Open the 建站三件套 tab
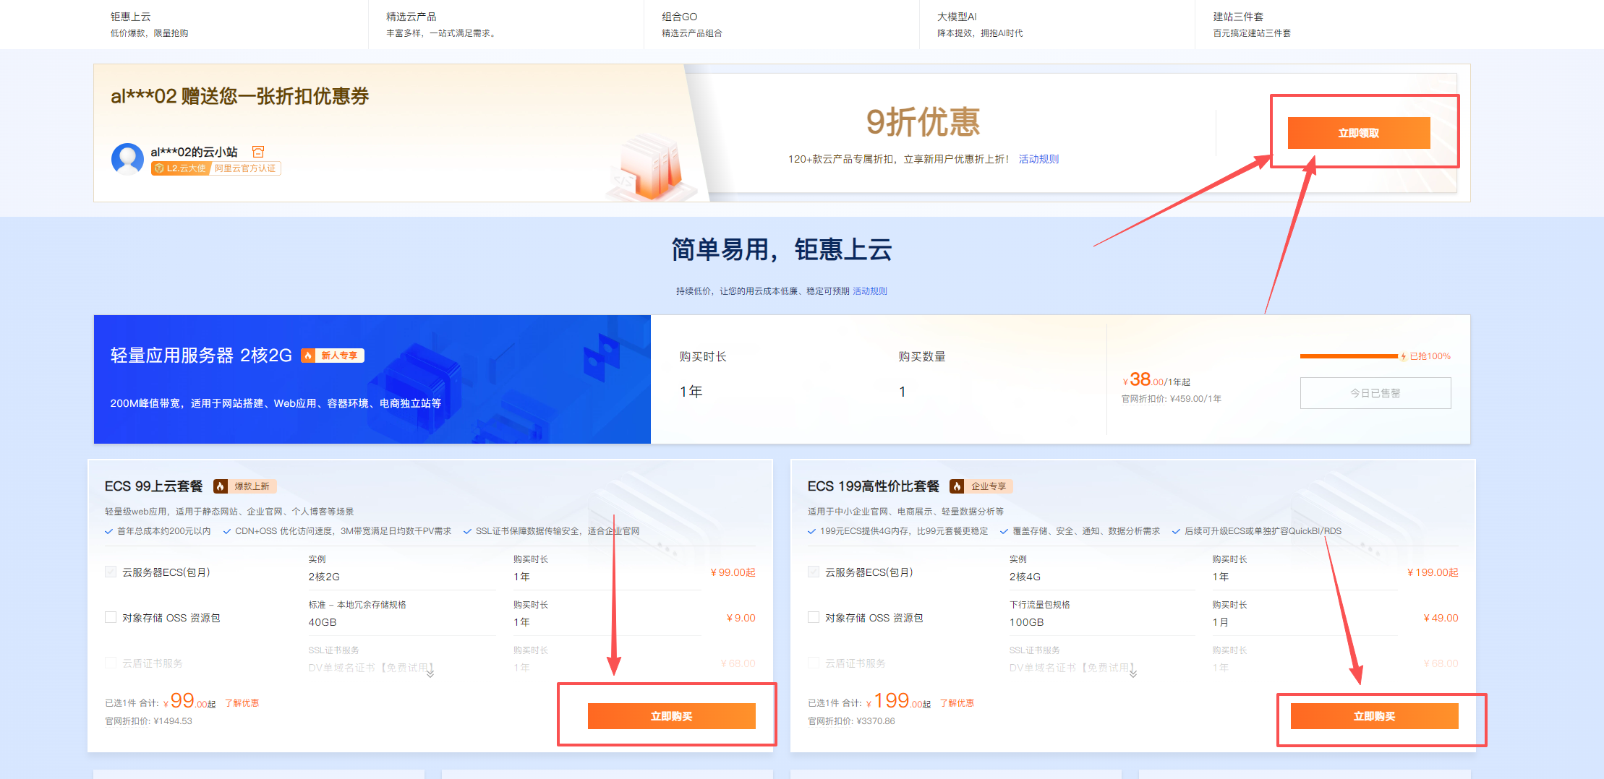This screenshot has height=779, width=1604. tap(1238, 17)
